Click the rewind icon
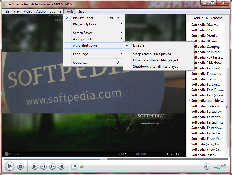232x175 pixels. [x=43, y=167]
